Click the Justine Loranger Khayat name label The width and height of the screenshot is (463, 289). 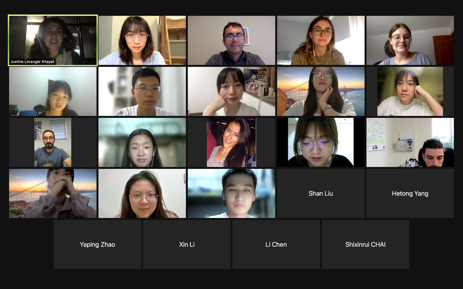pos(32,62)
